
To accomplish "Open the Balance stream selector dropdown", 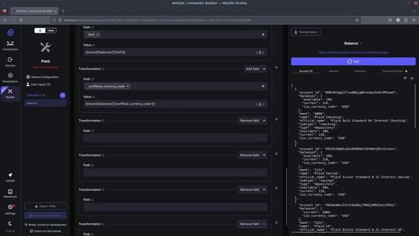I will (354, 43).
